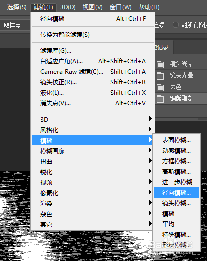
Task: Select the 铜版雕刻 history state
Action: point(181,98)
